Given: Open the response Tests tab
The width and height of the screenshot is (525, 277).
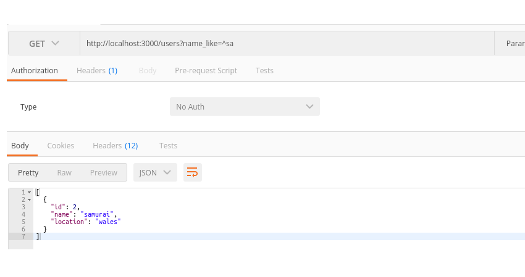Looking at the screenshot, I should [168, 146].
